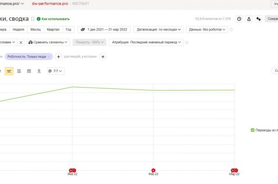Image resolution: width=278 pixels, height=184 pixels.
Task: Click the green info icon before Как использовать
Action: pos(38,19)
